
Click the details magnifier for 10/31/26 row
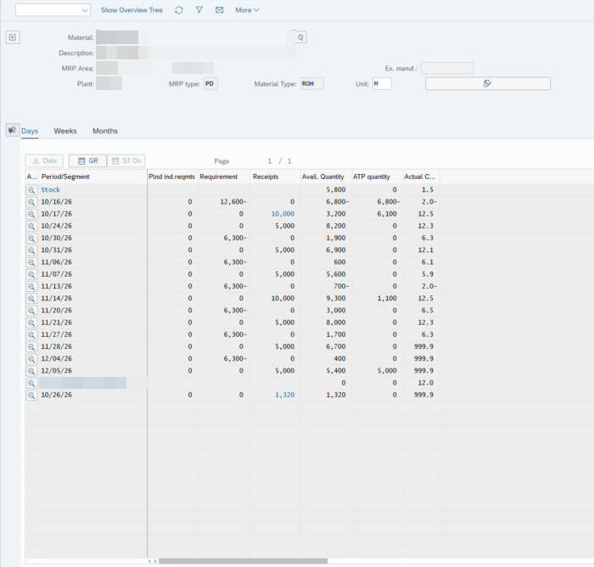[x=31, y=250]
